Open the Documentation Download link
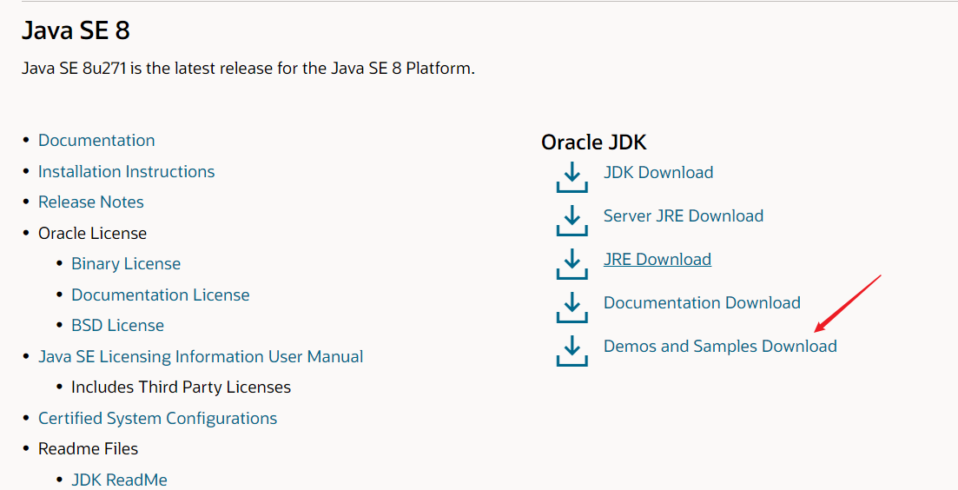Image resolution: width=958 pixels, height=490 pixels. coord(702,302)
